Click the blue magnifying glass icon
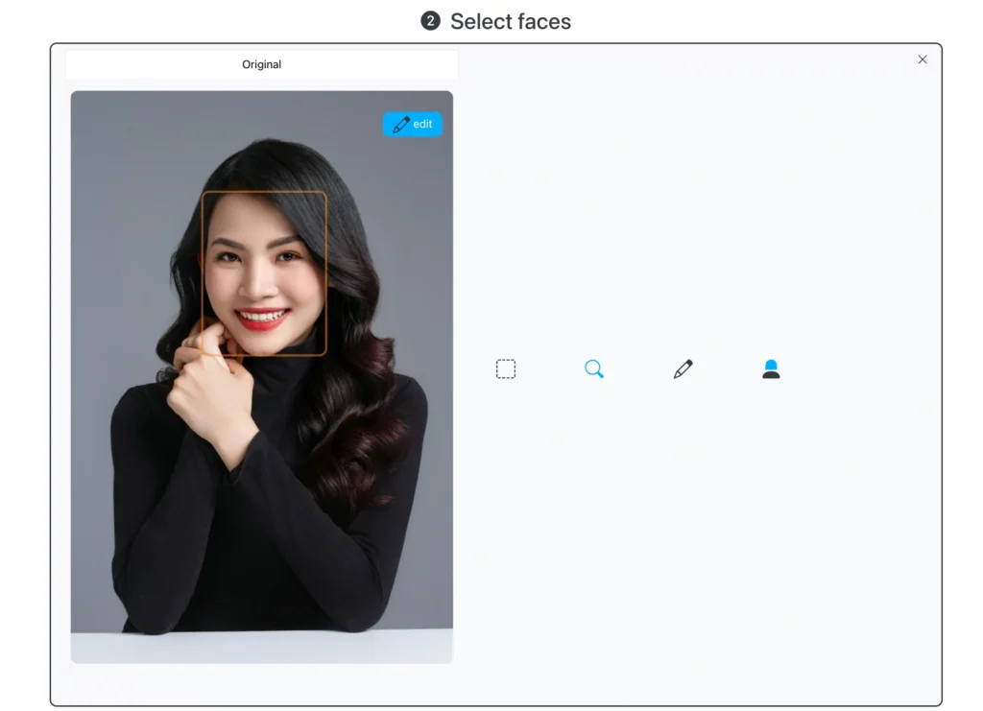Viewport: 983px width, 711px height. pyautogui.click(x=594, y=369)
